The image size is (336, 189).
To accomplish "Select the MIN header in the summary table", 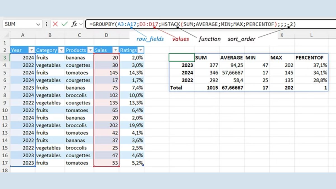I will pyautogui.click(x=257, y=58).
